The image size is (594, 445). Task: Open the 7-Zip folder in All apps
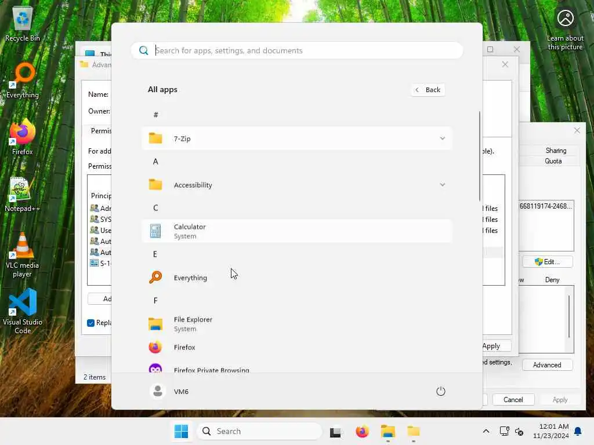pyautogui.click(x=296, y=138)
